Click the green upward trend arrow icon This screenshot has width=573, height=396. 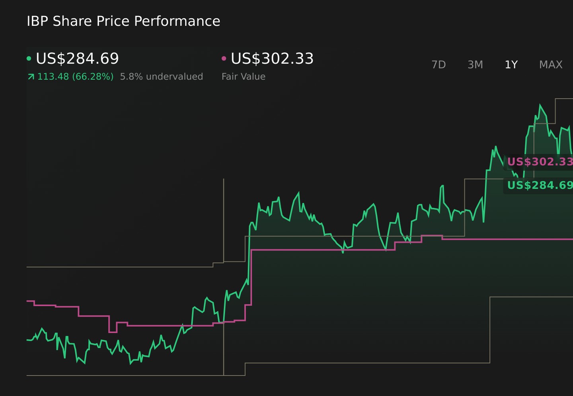[x=31, y=77]
